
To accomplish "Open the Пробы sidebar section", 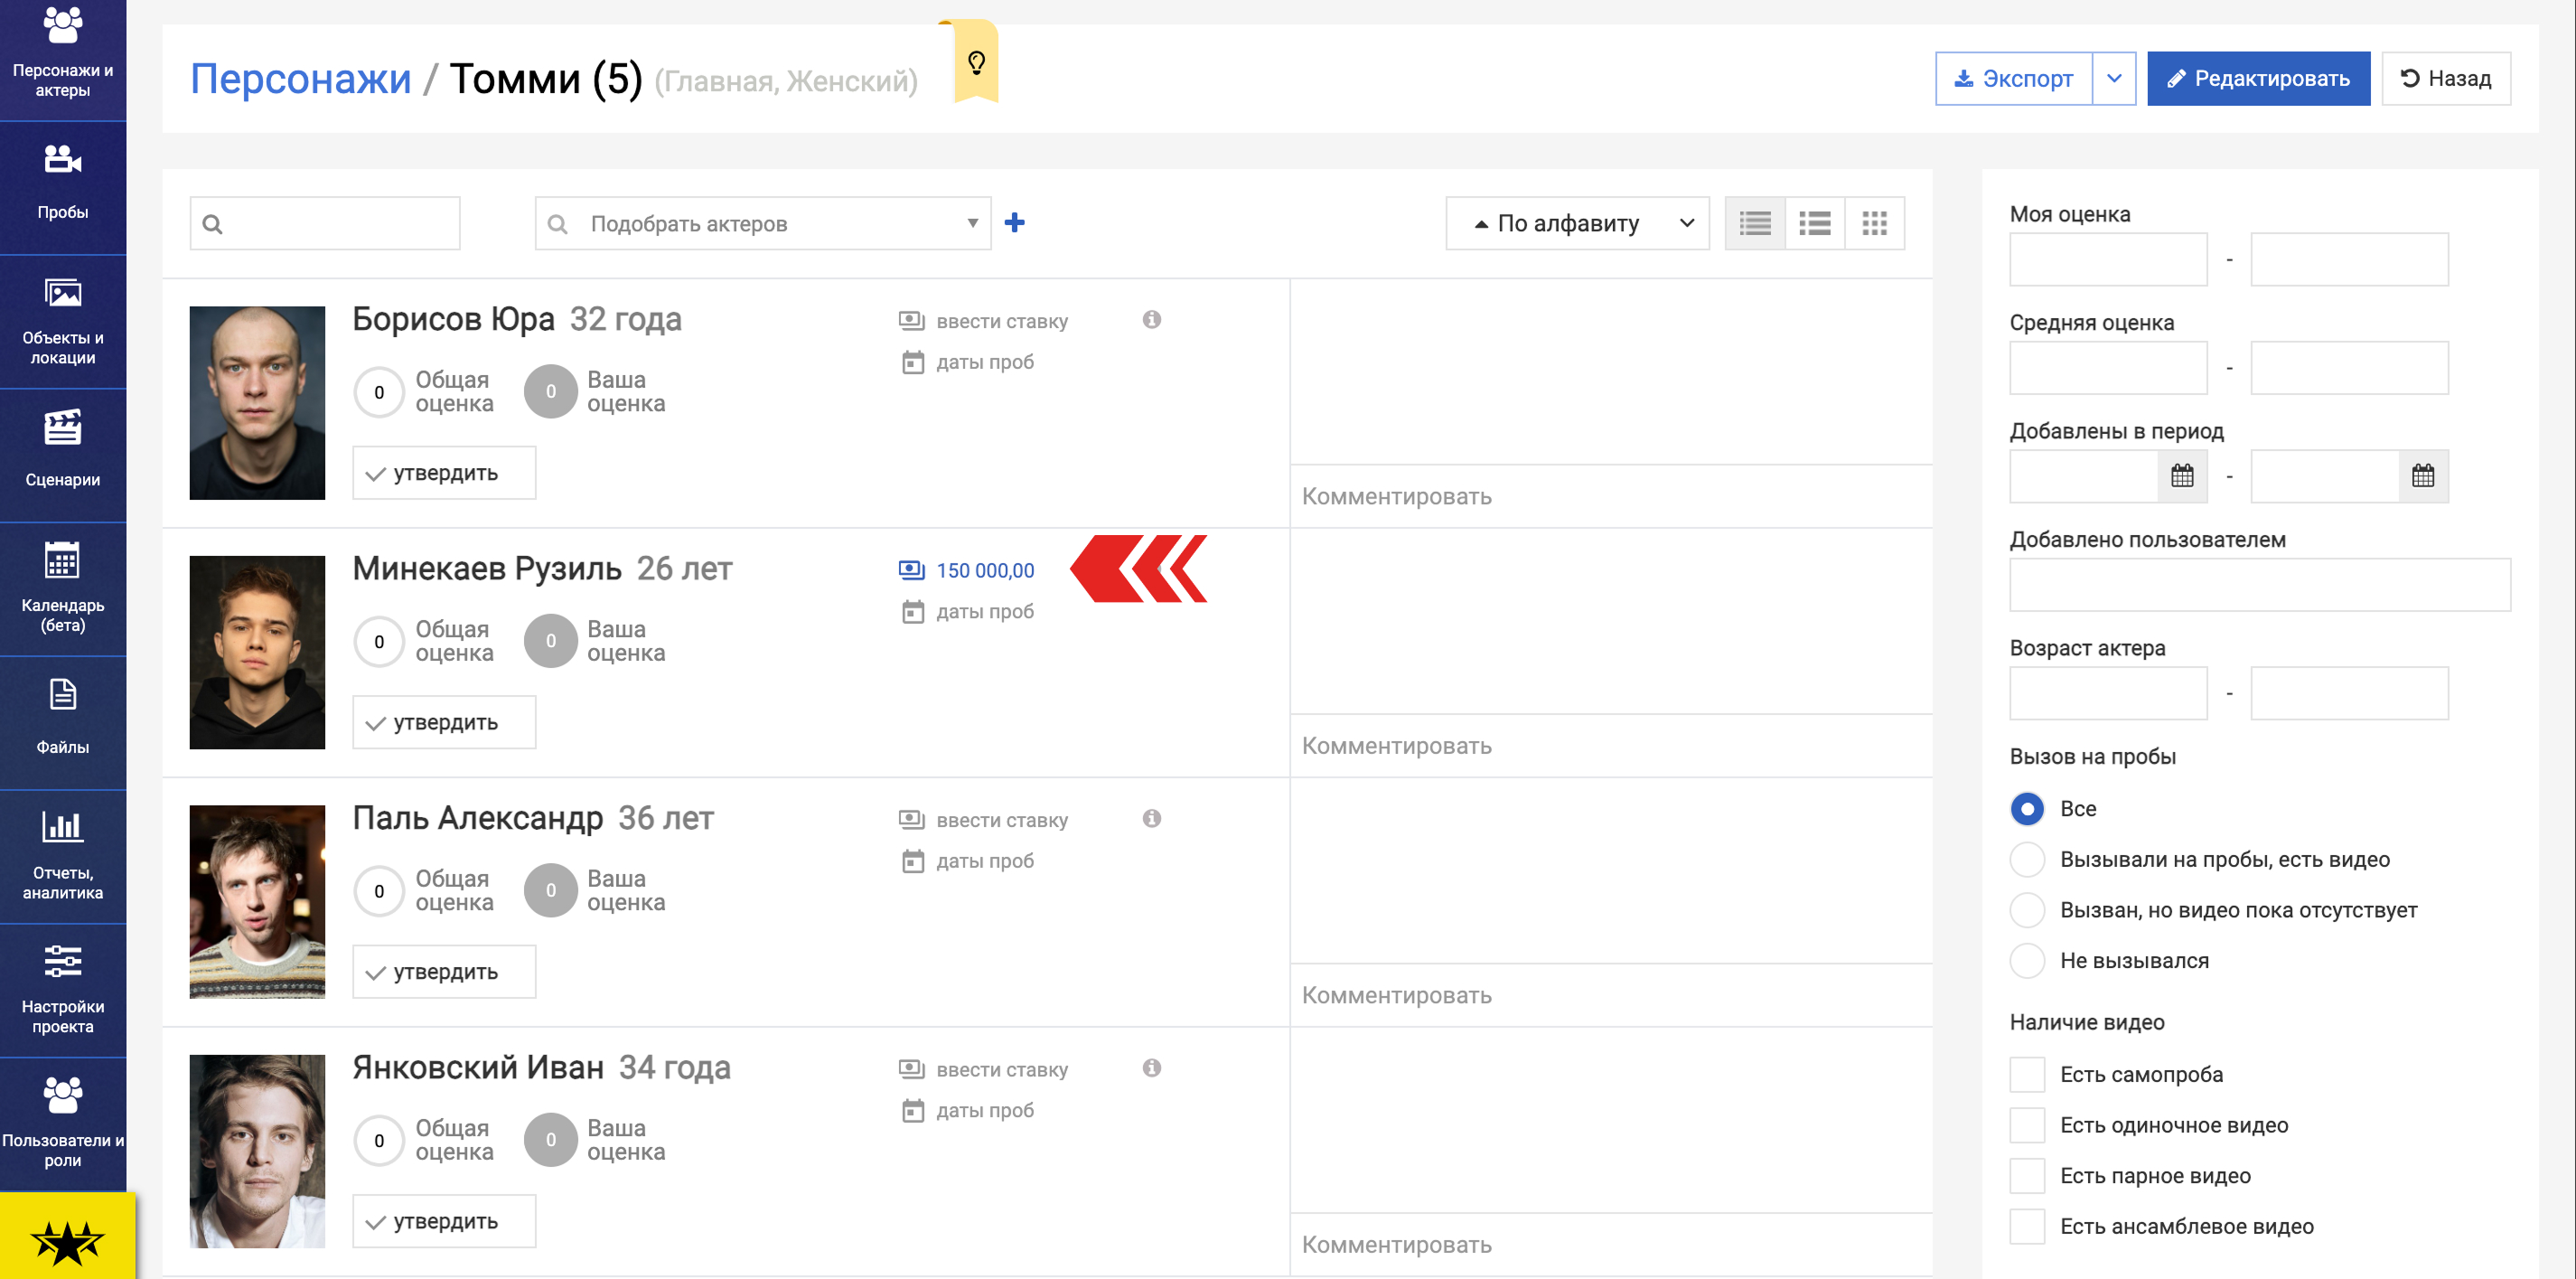I will point(63,188).
